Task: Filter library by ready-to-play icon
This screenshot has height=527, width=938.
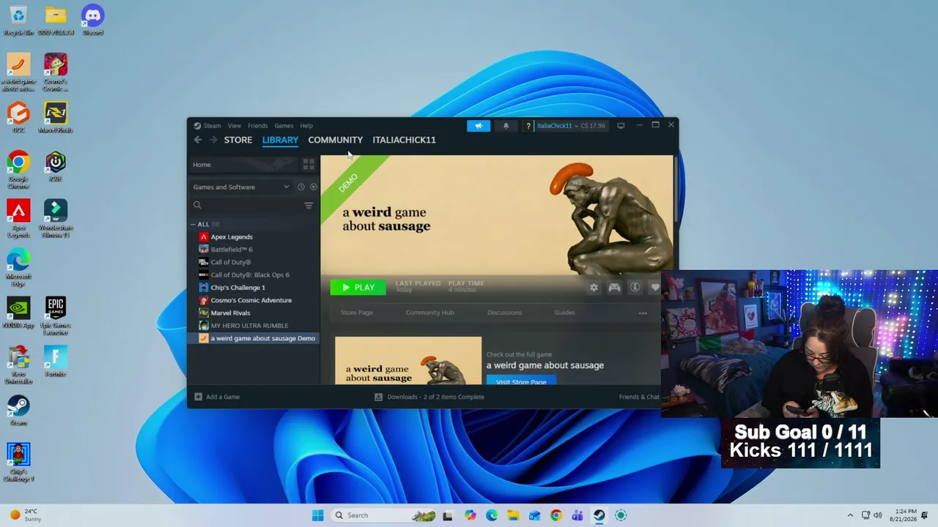Action: coord(314,187)
